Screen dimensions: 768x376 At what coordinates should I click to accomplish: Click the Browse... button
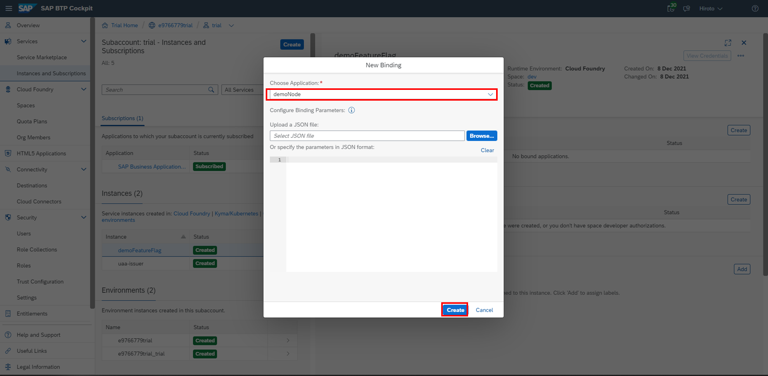pos(482,136)
